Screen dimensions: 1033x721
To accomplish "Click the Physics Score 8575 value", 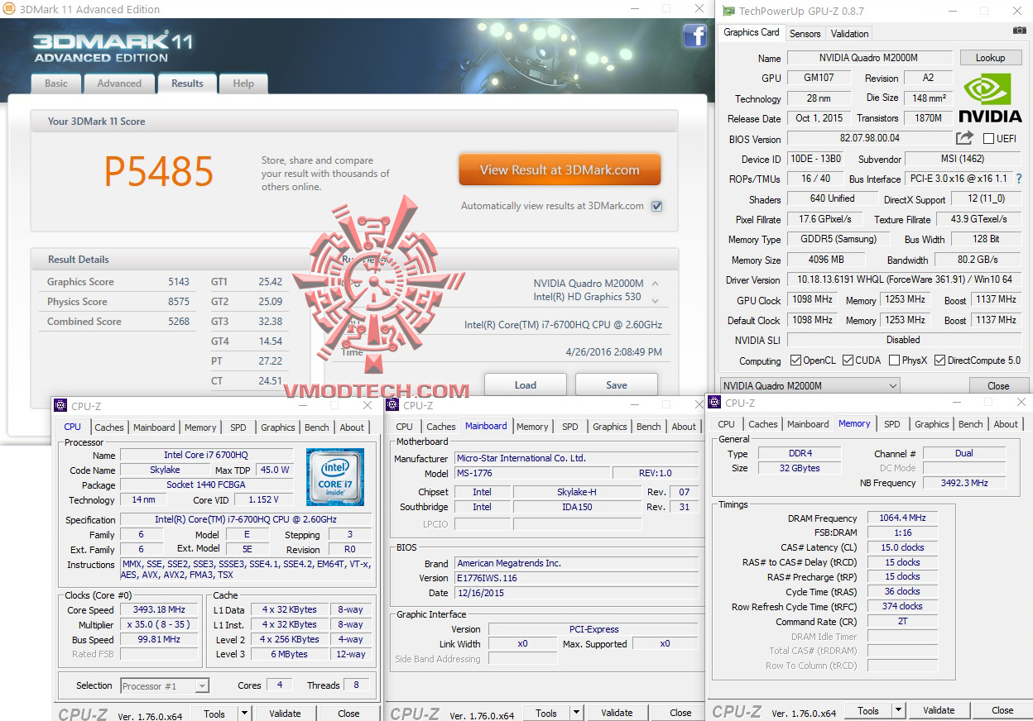I will pos(179,302).
